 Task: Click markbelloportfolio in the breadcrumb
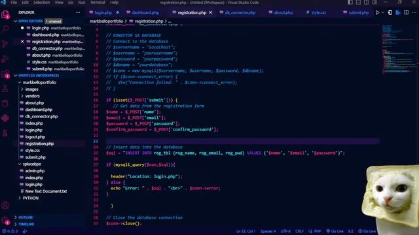click(x=106, y=21)
